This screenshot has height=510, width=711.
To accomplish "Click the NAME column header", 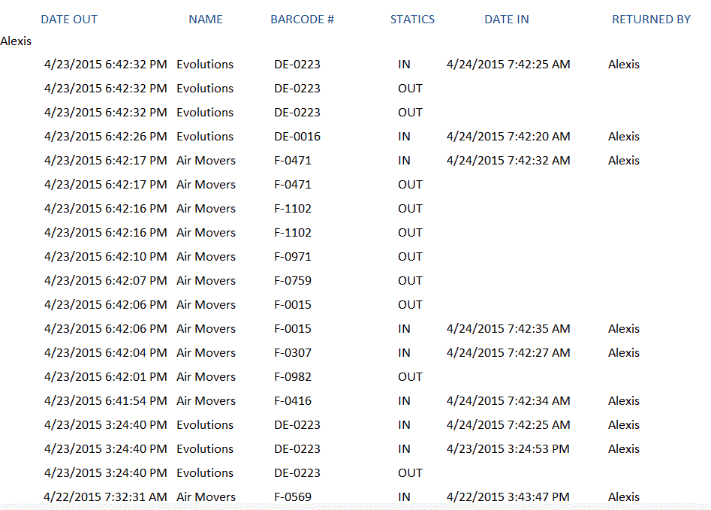I will [206, 20].
